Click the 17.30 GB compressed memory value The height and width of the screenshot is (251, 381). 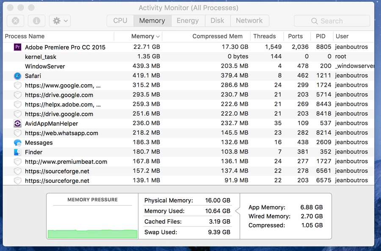point(235,47)
